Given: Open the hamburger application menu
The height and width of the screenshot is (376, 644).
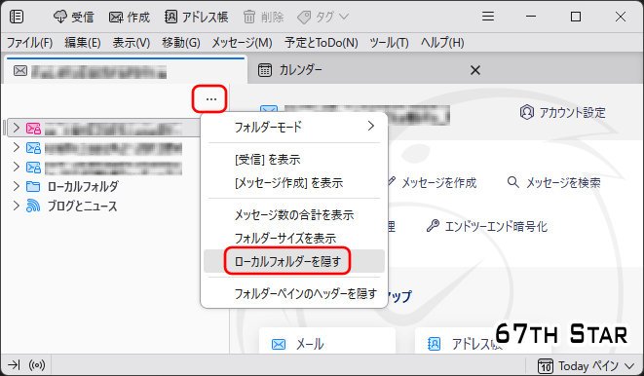Looking at the screenshot, I should coord(488,17).
